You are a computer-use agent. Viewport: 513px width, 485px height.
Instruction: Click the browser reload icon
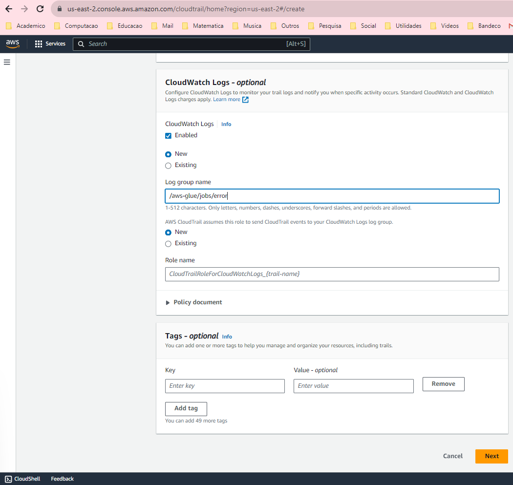40,9
